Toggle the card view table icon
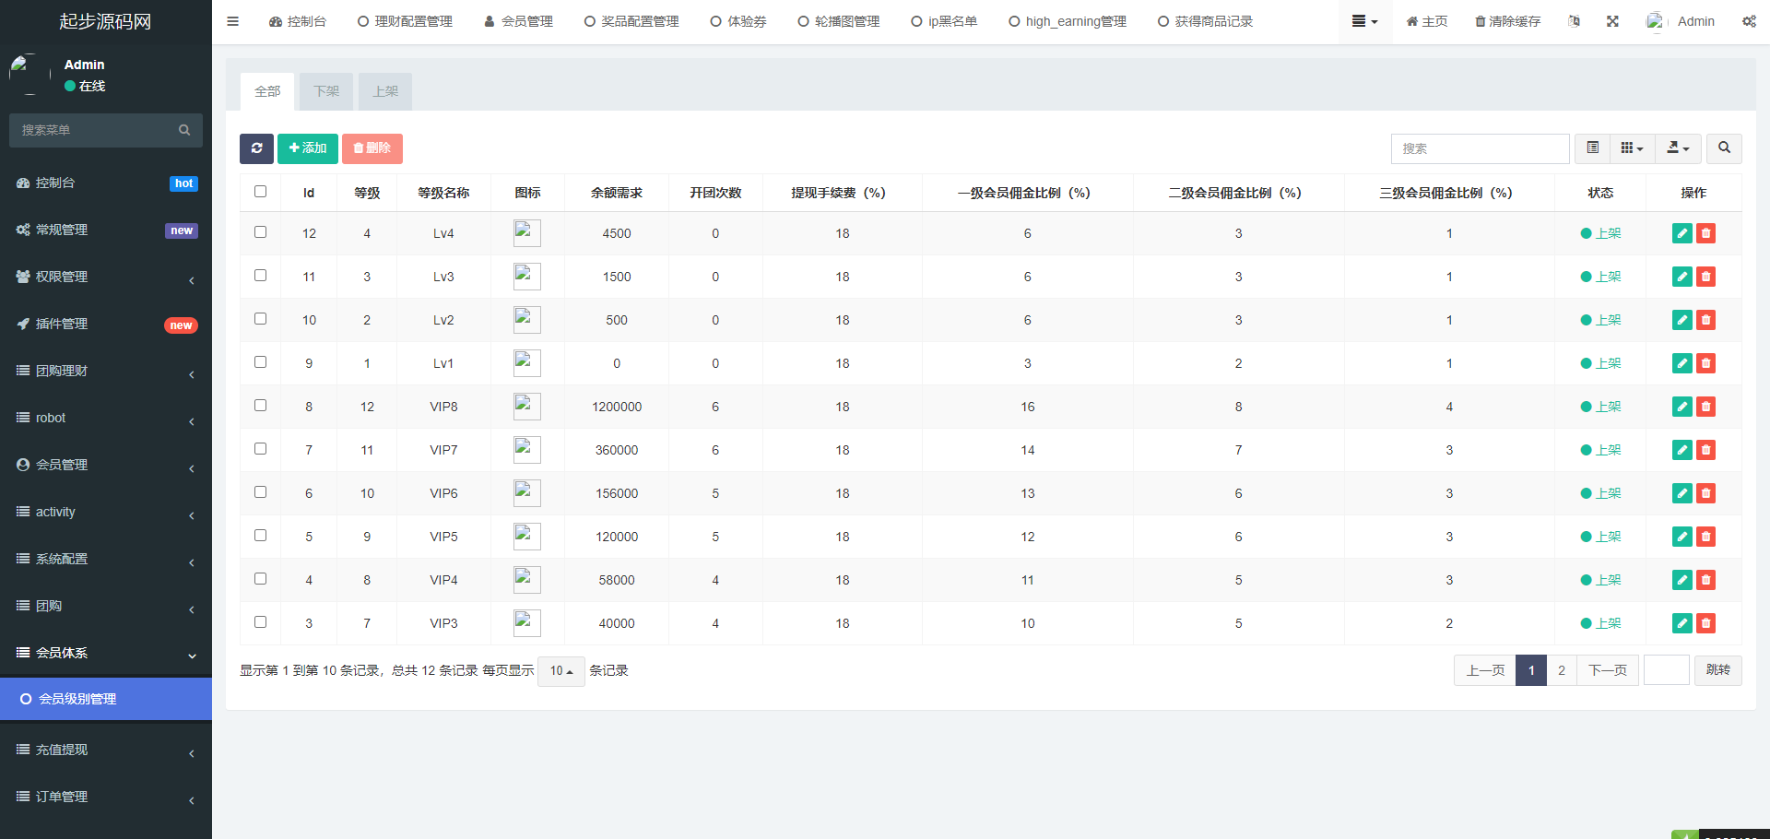Image resolution: width=1770 pixels, height=839 pixels. pyautogui.click(x=1592, y=148)
